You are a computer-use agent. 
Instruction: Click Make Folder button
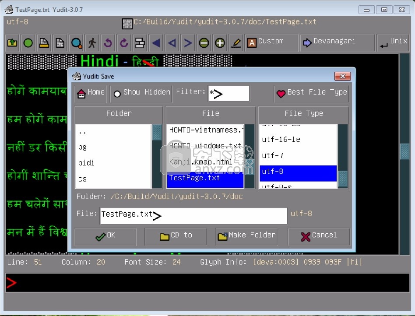click(x=246, y=237)
